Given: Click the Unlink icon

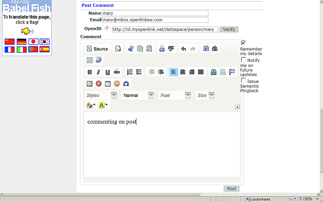Looking at the screenshot, I should click(223, 72).
